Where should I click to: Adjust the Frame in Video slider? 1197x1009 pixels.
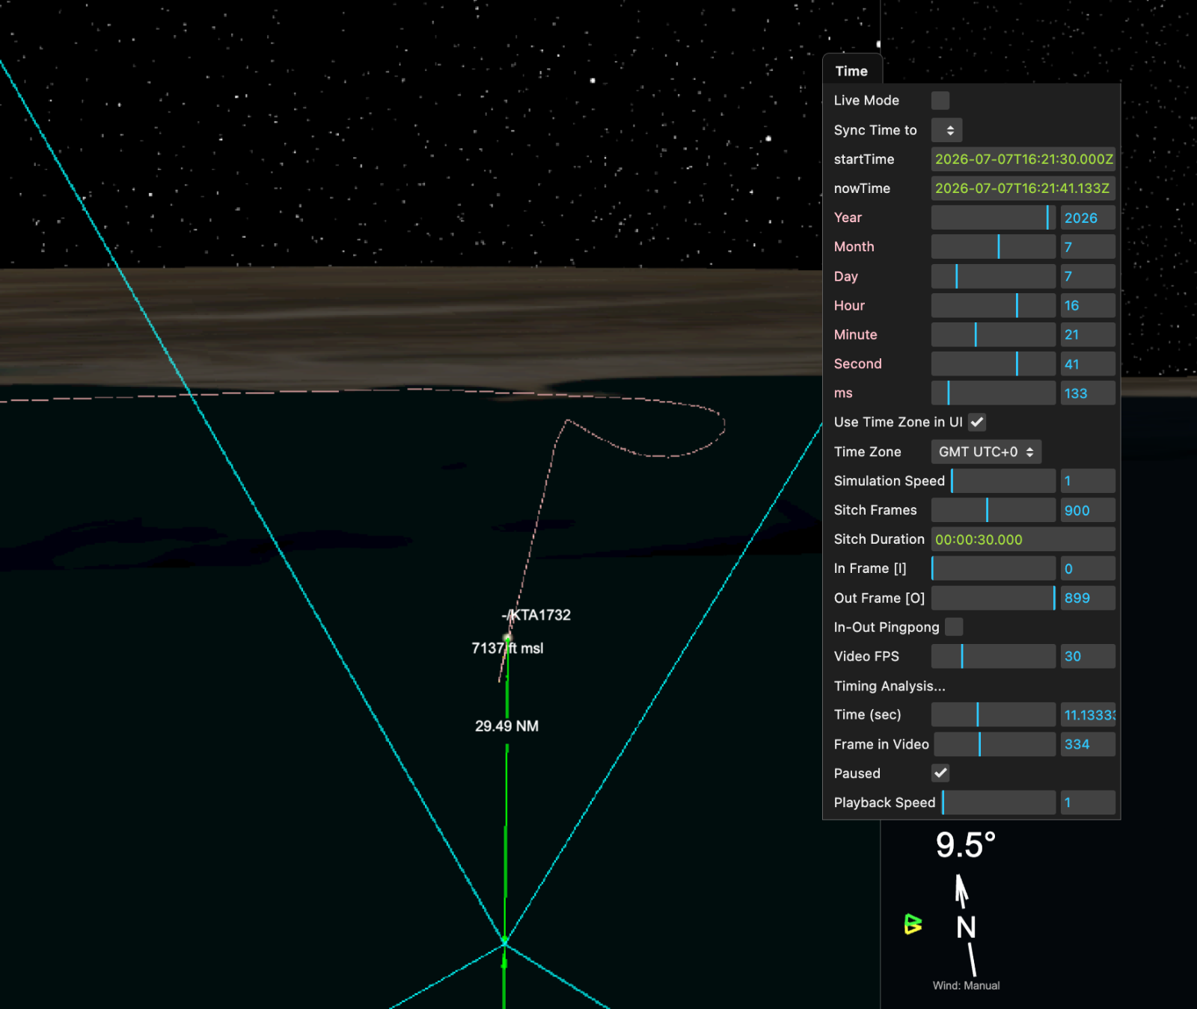[x=995, y=743]
